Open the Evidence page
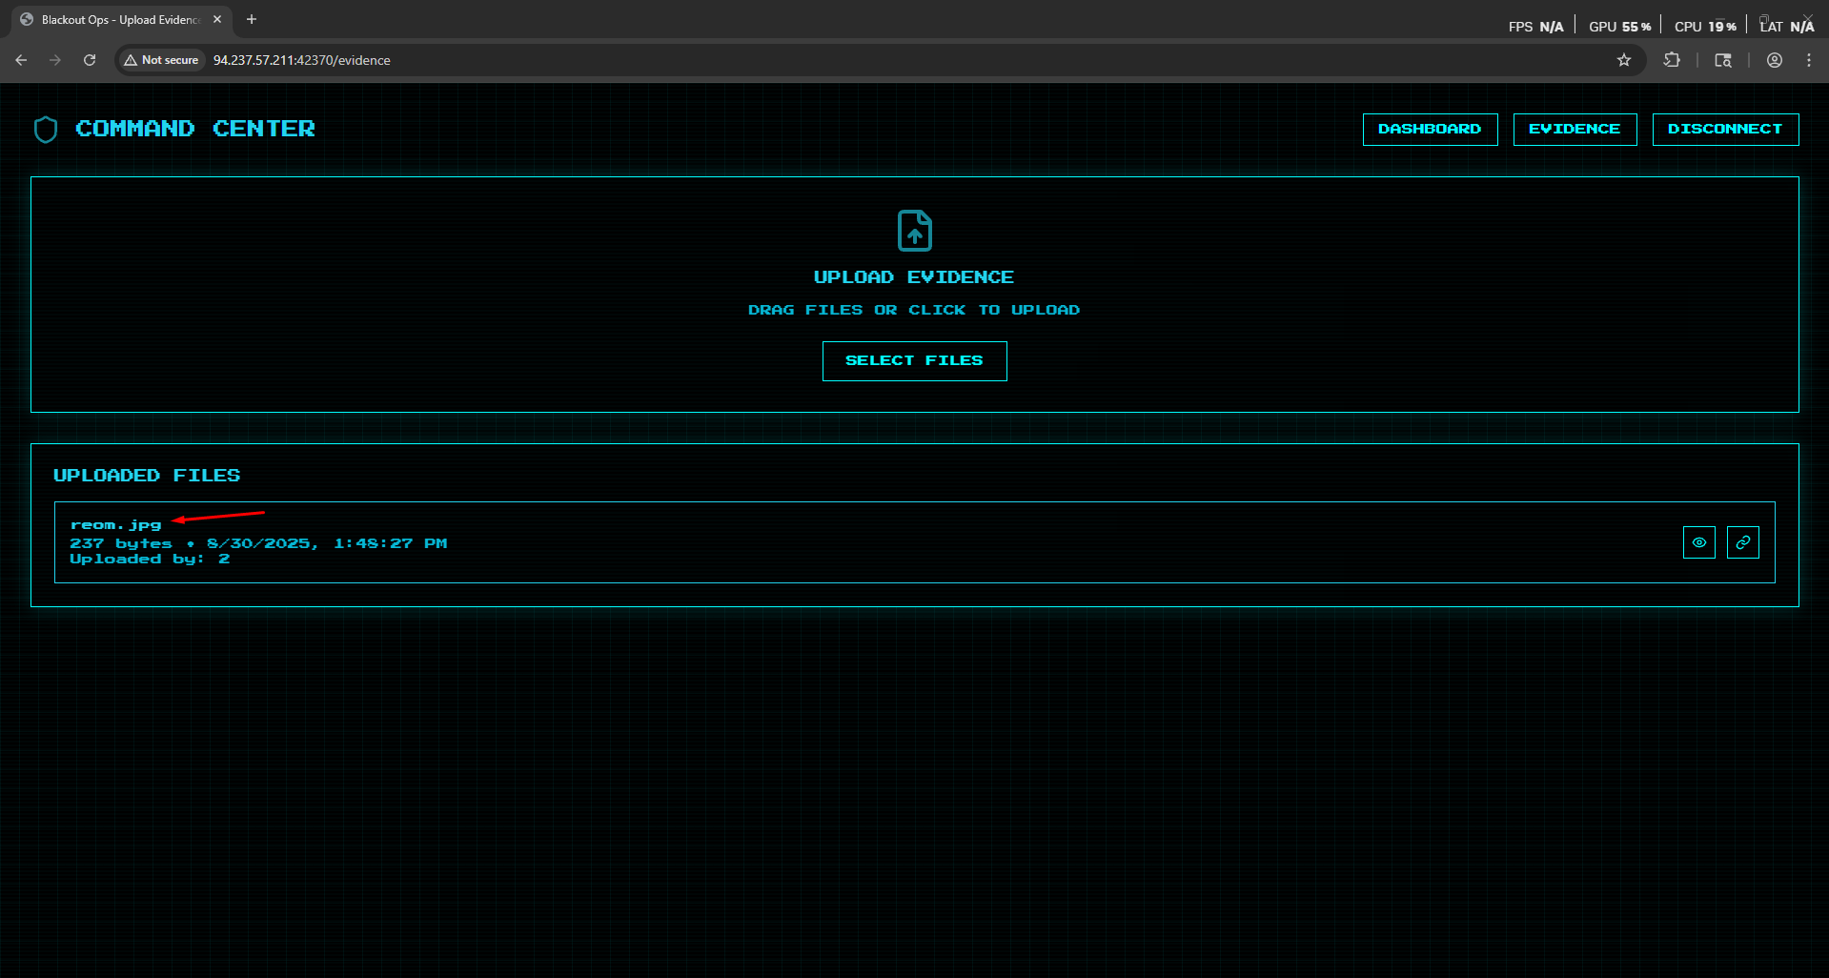Viewport: 1829px width, 978px height. tap(1575, 130)
